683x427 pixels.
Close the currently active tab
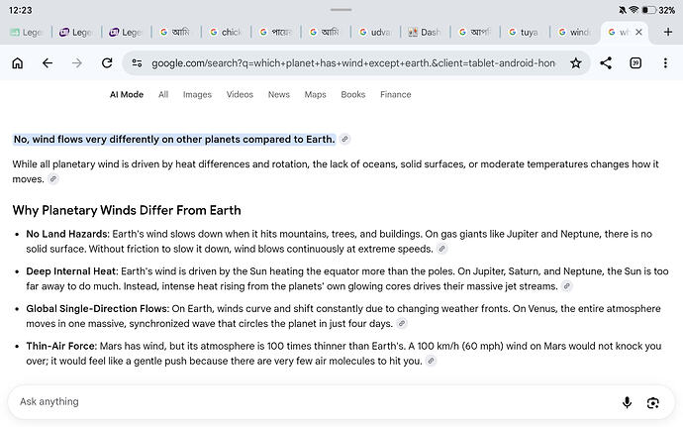[638, 32]
